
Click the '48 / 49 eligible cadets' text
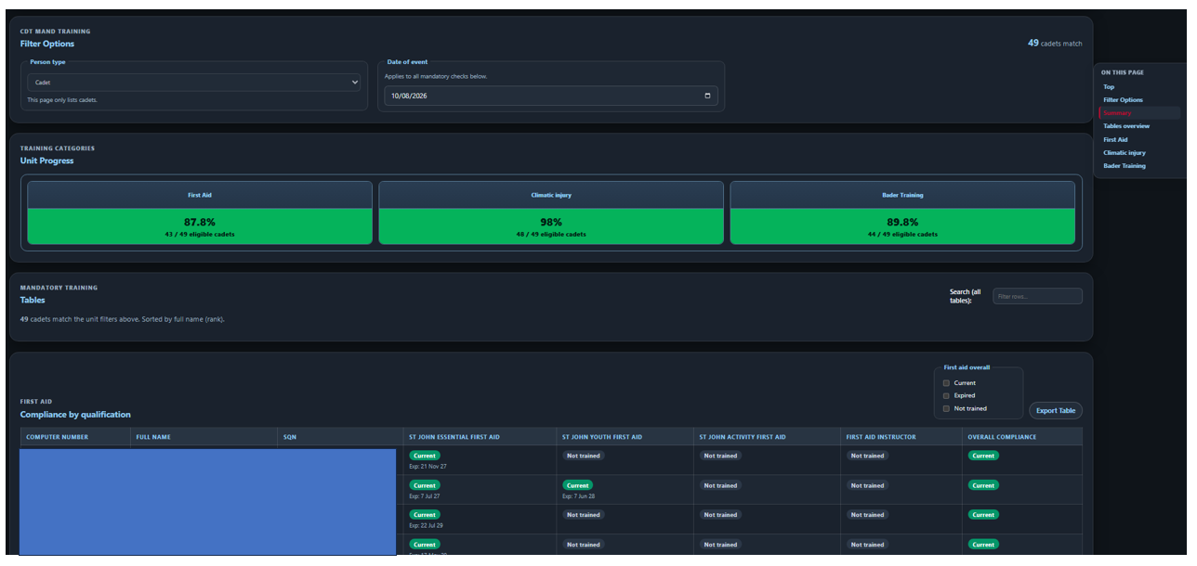pos(551,235)
